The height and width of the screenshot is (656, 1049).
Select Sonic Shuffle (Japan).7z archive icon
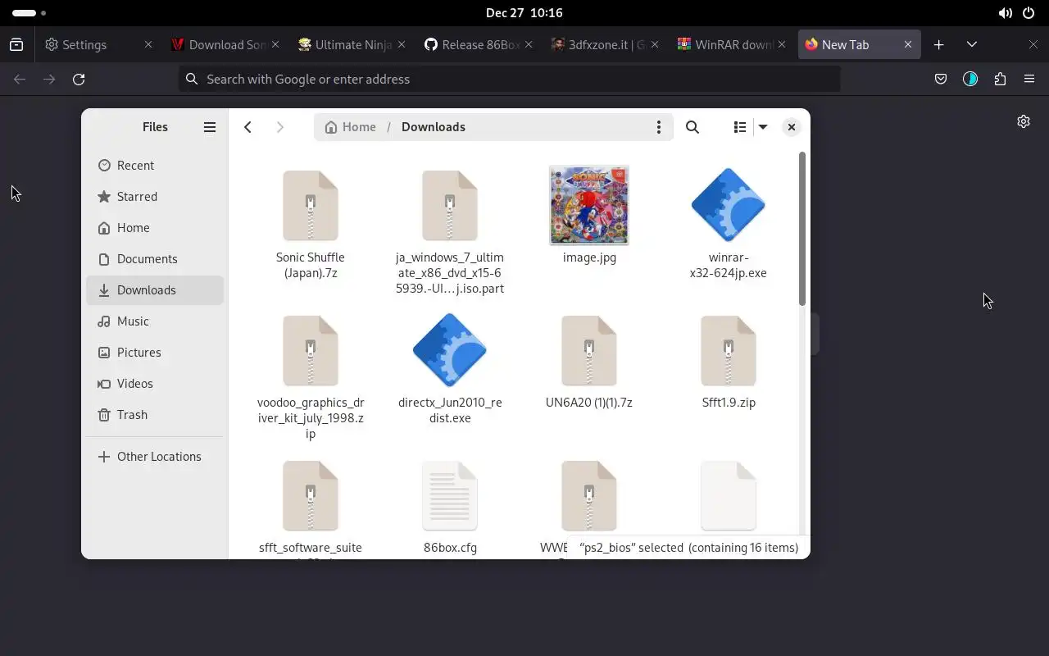pos(311,206)
